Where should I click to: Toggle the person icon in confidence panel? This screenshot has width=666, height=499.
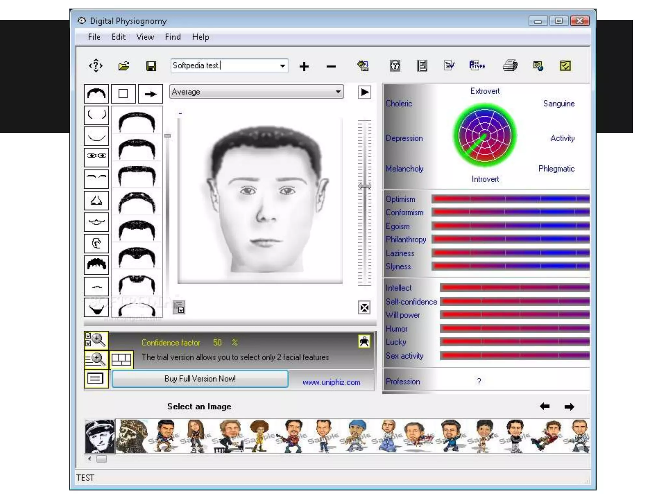pos(364,342)
